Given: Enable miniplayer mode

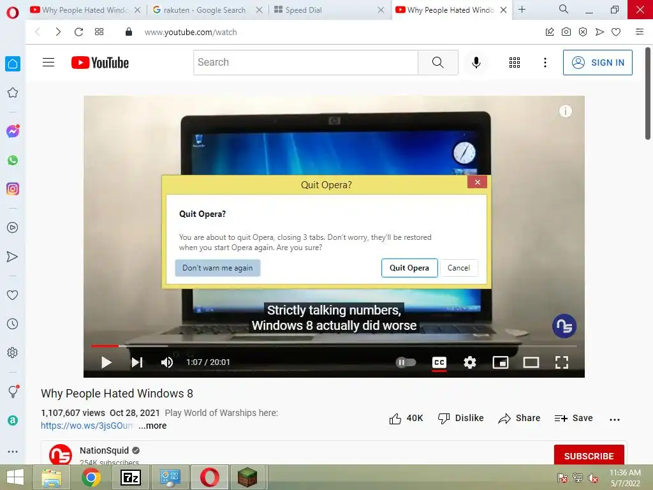Looking at the screenshot, I should tap(500, 362).
